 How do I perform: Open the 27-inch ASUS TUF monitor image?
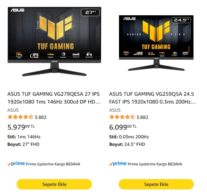tap(54, 42)
